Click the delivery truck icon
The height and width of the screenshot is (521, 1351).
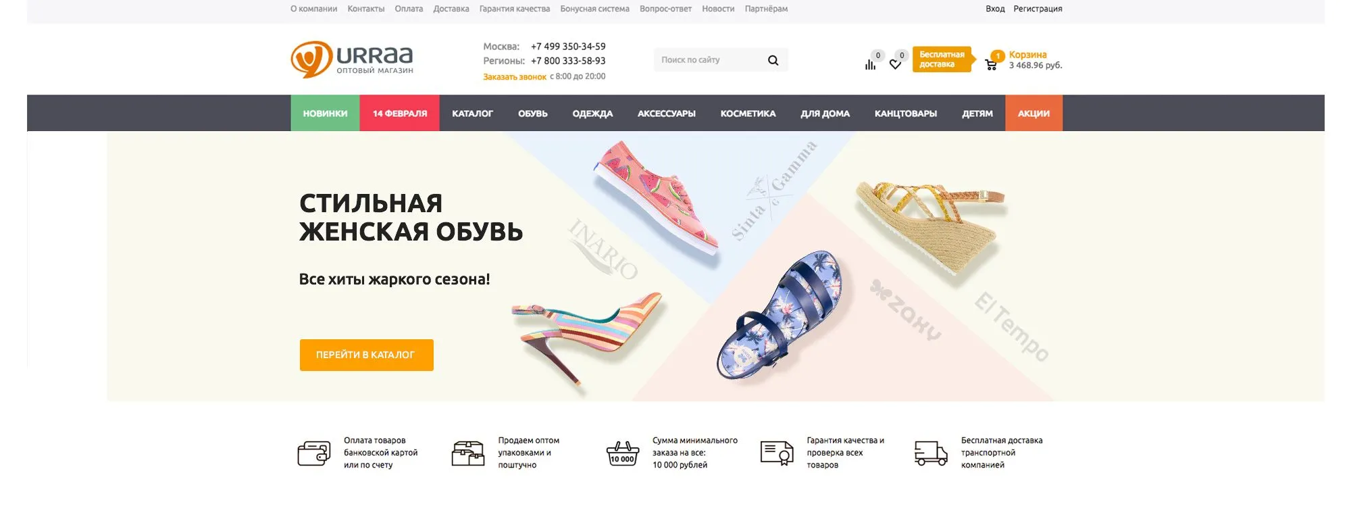pos(931,453)
